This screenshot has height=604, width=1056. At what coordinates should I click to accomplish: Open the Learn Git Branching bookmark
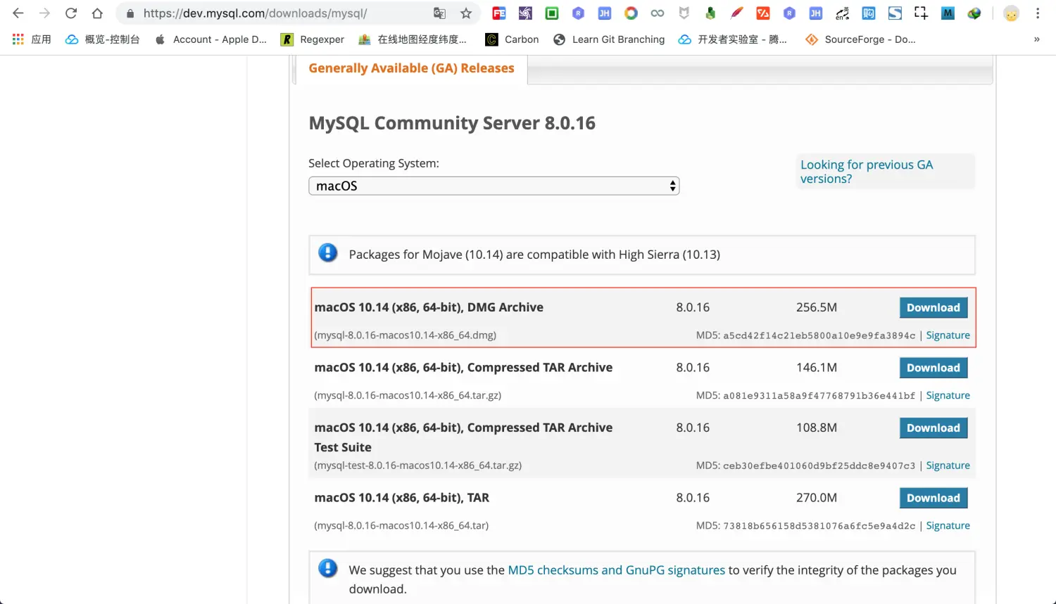coord(609,39)
